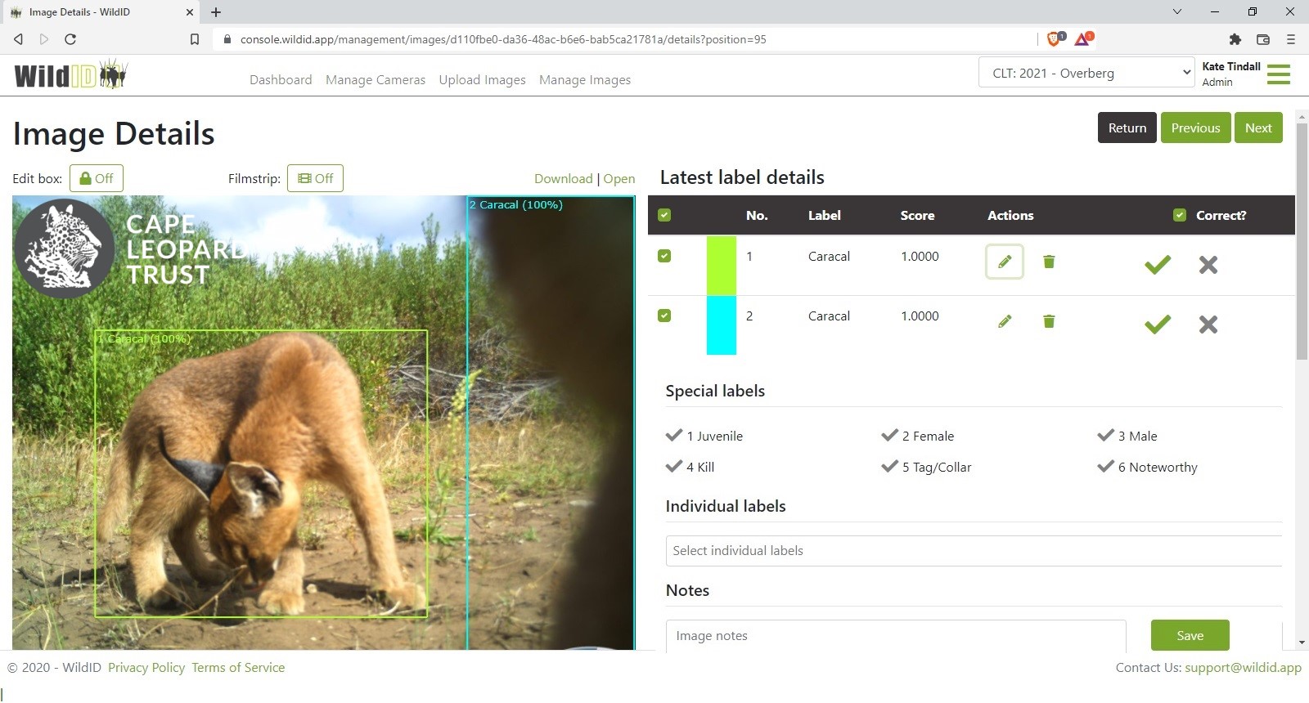The height and width of the screenshot is (703, 1309).
Task: Go back using browser back arrow
Action: coord(18,39)
